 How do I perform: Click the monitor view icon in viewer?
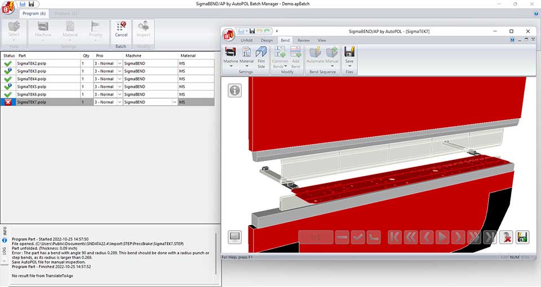235,237
